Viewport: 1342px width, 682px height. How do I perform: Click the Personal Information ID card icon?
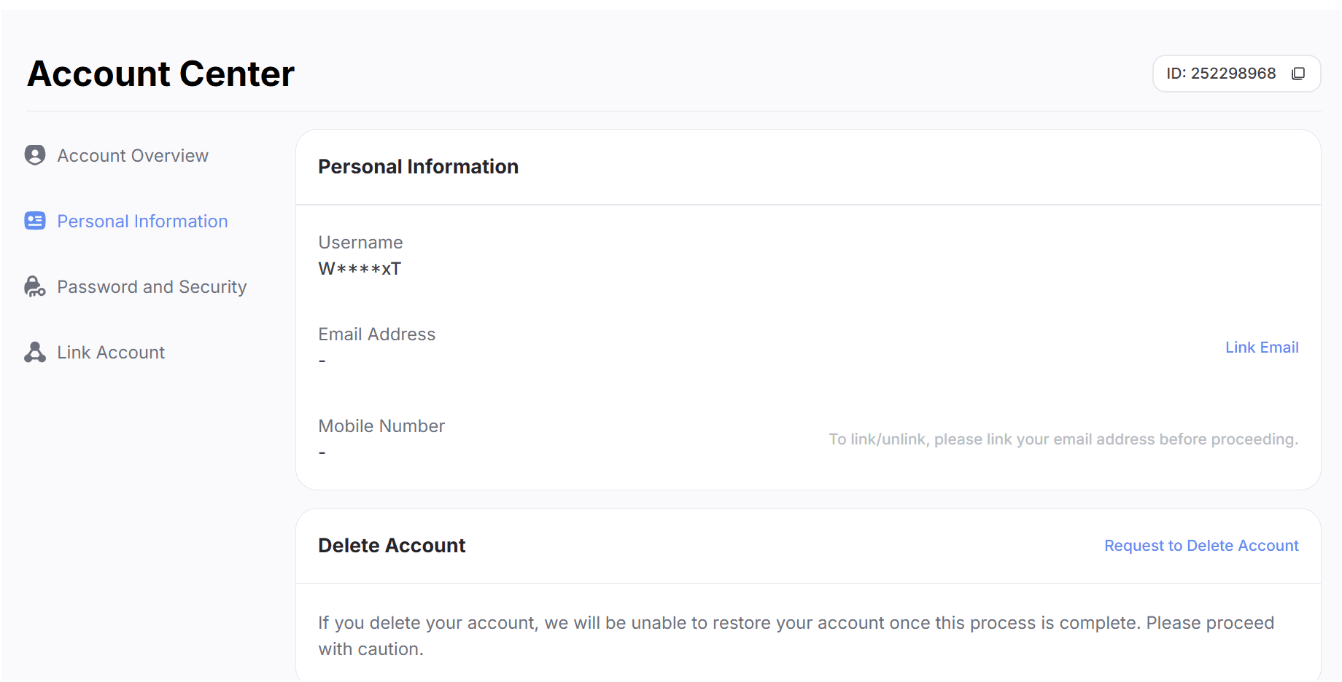[x=35, y=221]
